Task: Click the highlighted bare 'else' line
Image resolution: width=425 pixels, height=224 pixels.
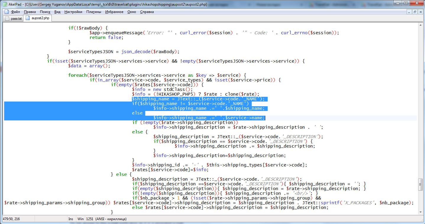Action: coord(137,113)
